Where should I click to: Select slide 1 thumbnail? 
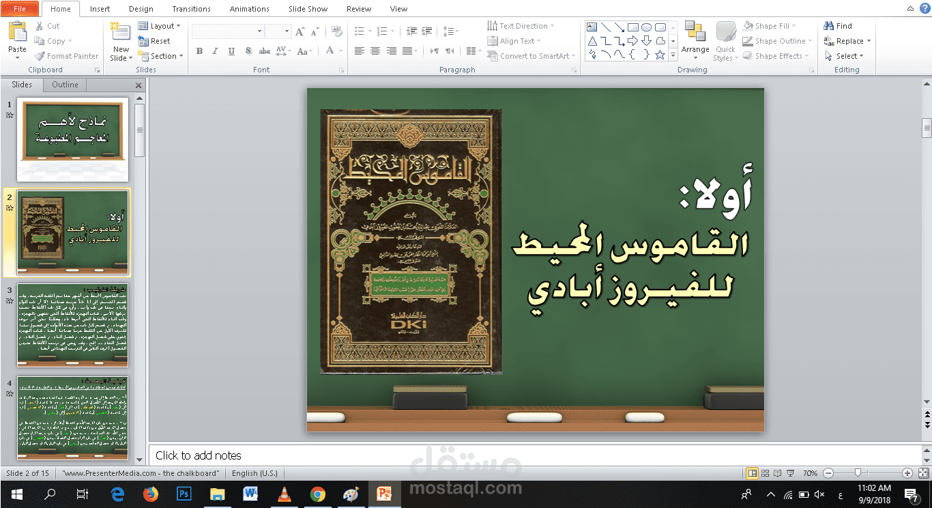click(72, 140)
